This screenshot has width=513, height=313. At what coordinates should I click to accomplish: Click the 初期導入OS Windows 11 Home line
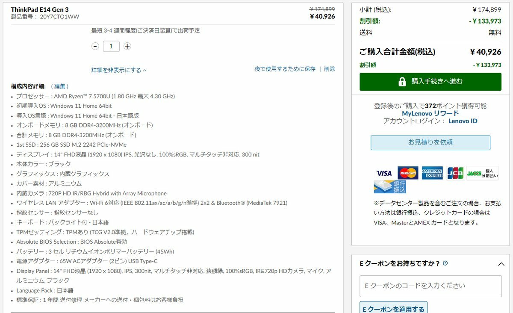(64, 106)
